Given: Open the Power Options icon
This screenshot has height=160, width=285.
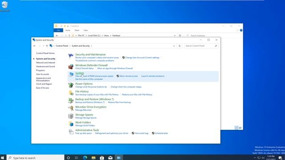Looking at the screenshot, I should pyautogui.click(x=71, y=85).
